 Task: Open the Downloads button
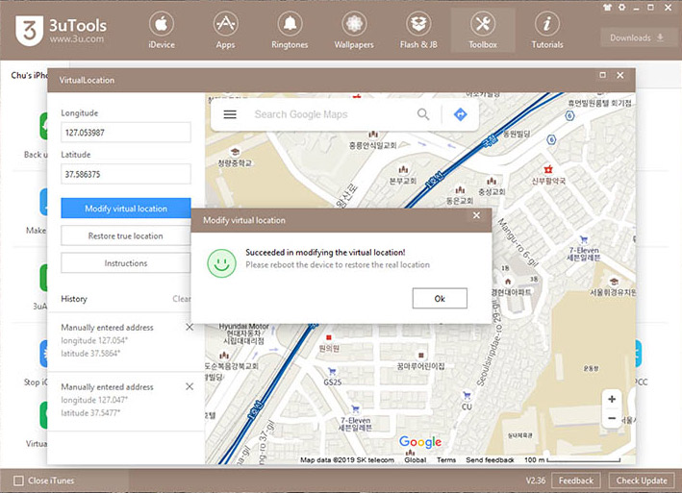(x=637, y=37)
